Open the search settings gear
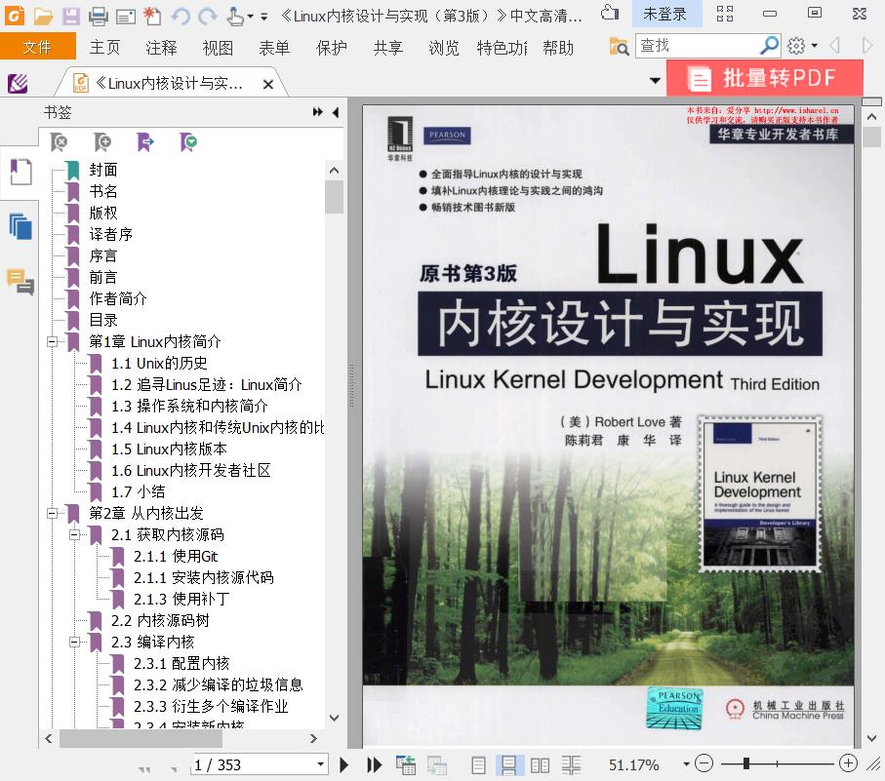Image resolution: width=885 pixels, height=781 pixels. 796,46
